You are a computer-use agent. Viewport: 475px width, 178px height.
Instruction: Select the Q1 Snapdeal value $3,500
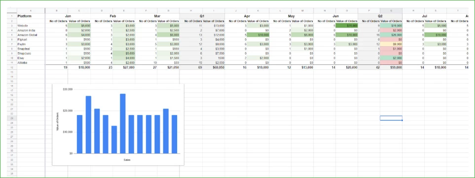coord(214,49)
